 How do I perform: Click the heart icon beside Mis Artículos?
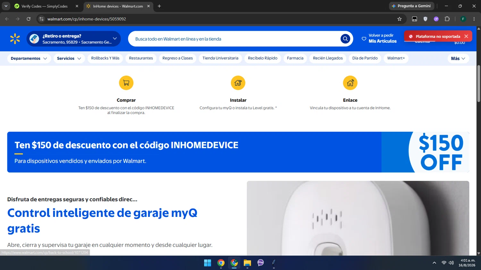click(x=364, y=39)
